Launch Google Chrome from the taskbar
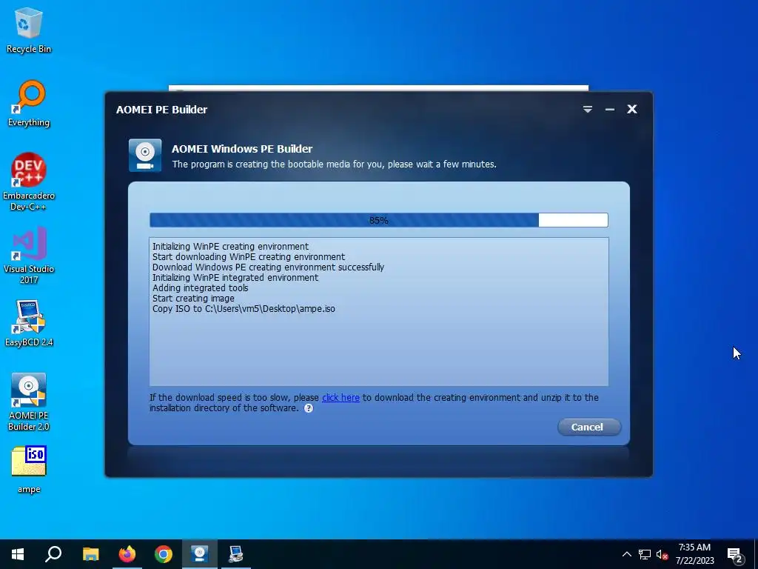Viewport: 758px width, 569px height. [164, 554]
